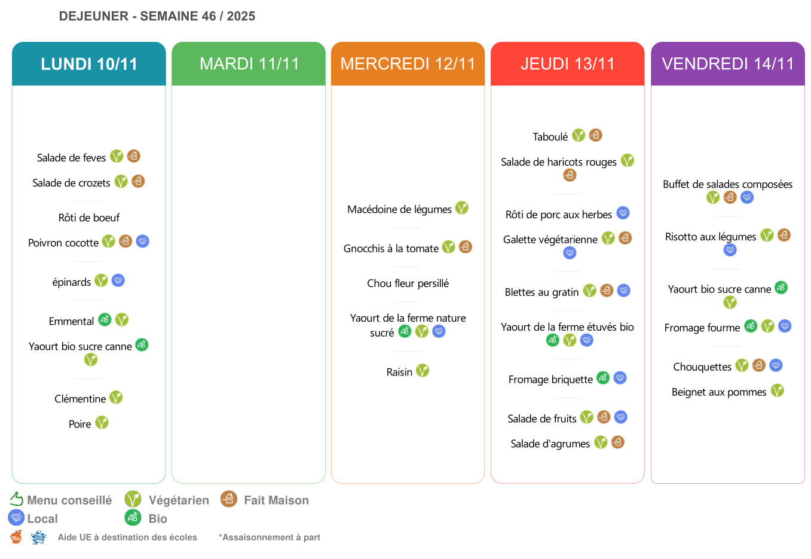811x559 pixels.
Task: Select the MERCREDI 12/11 header
Action: (408, 64)
